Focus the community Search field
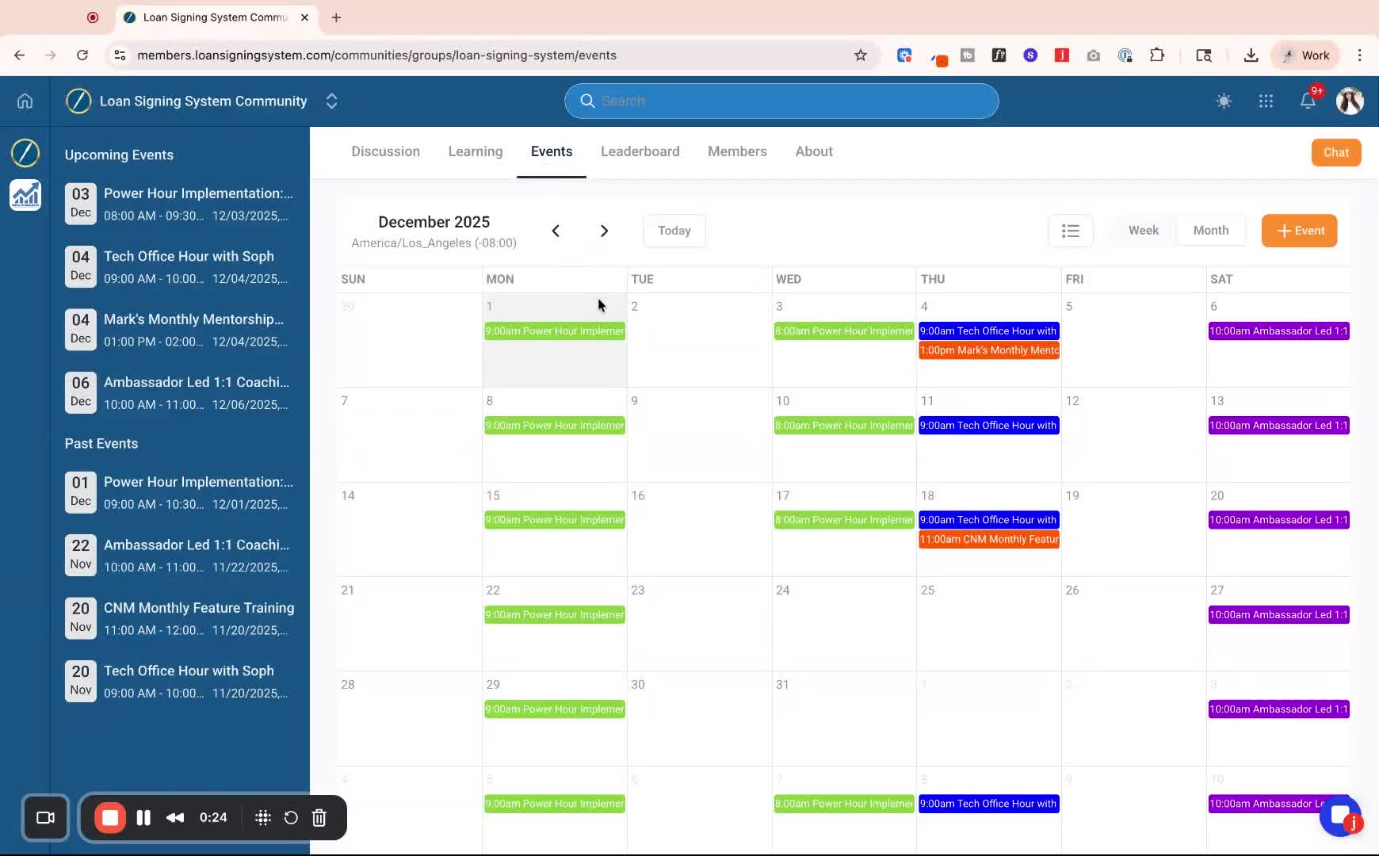 [x=781, y=101]
